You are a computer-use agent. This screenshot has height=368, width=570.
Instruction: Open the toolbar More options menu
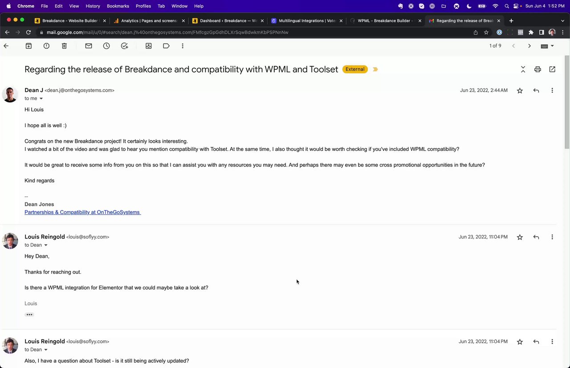[x=183, y=46]
